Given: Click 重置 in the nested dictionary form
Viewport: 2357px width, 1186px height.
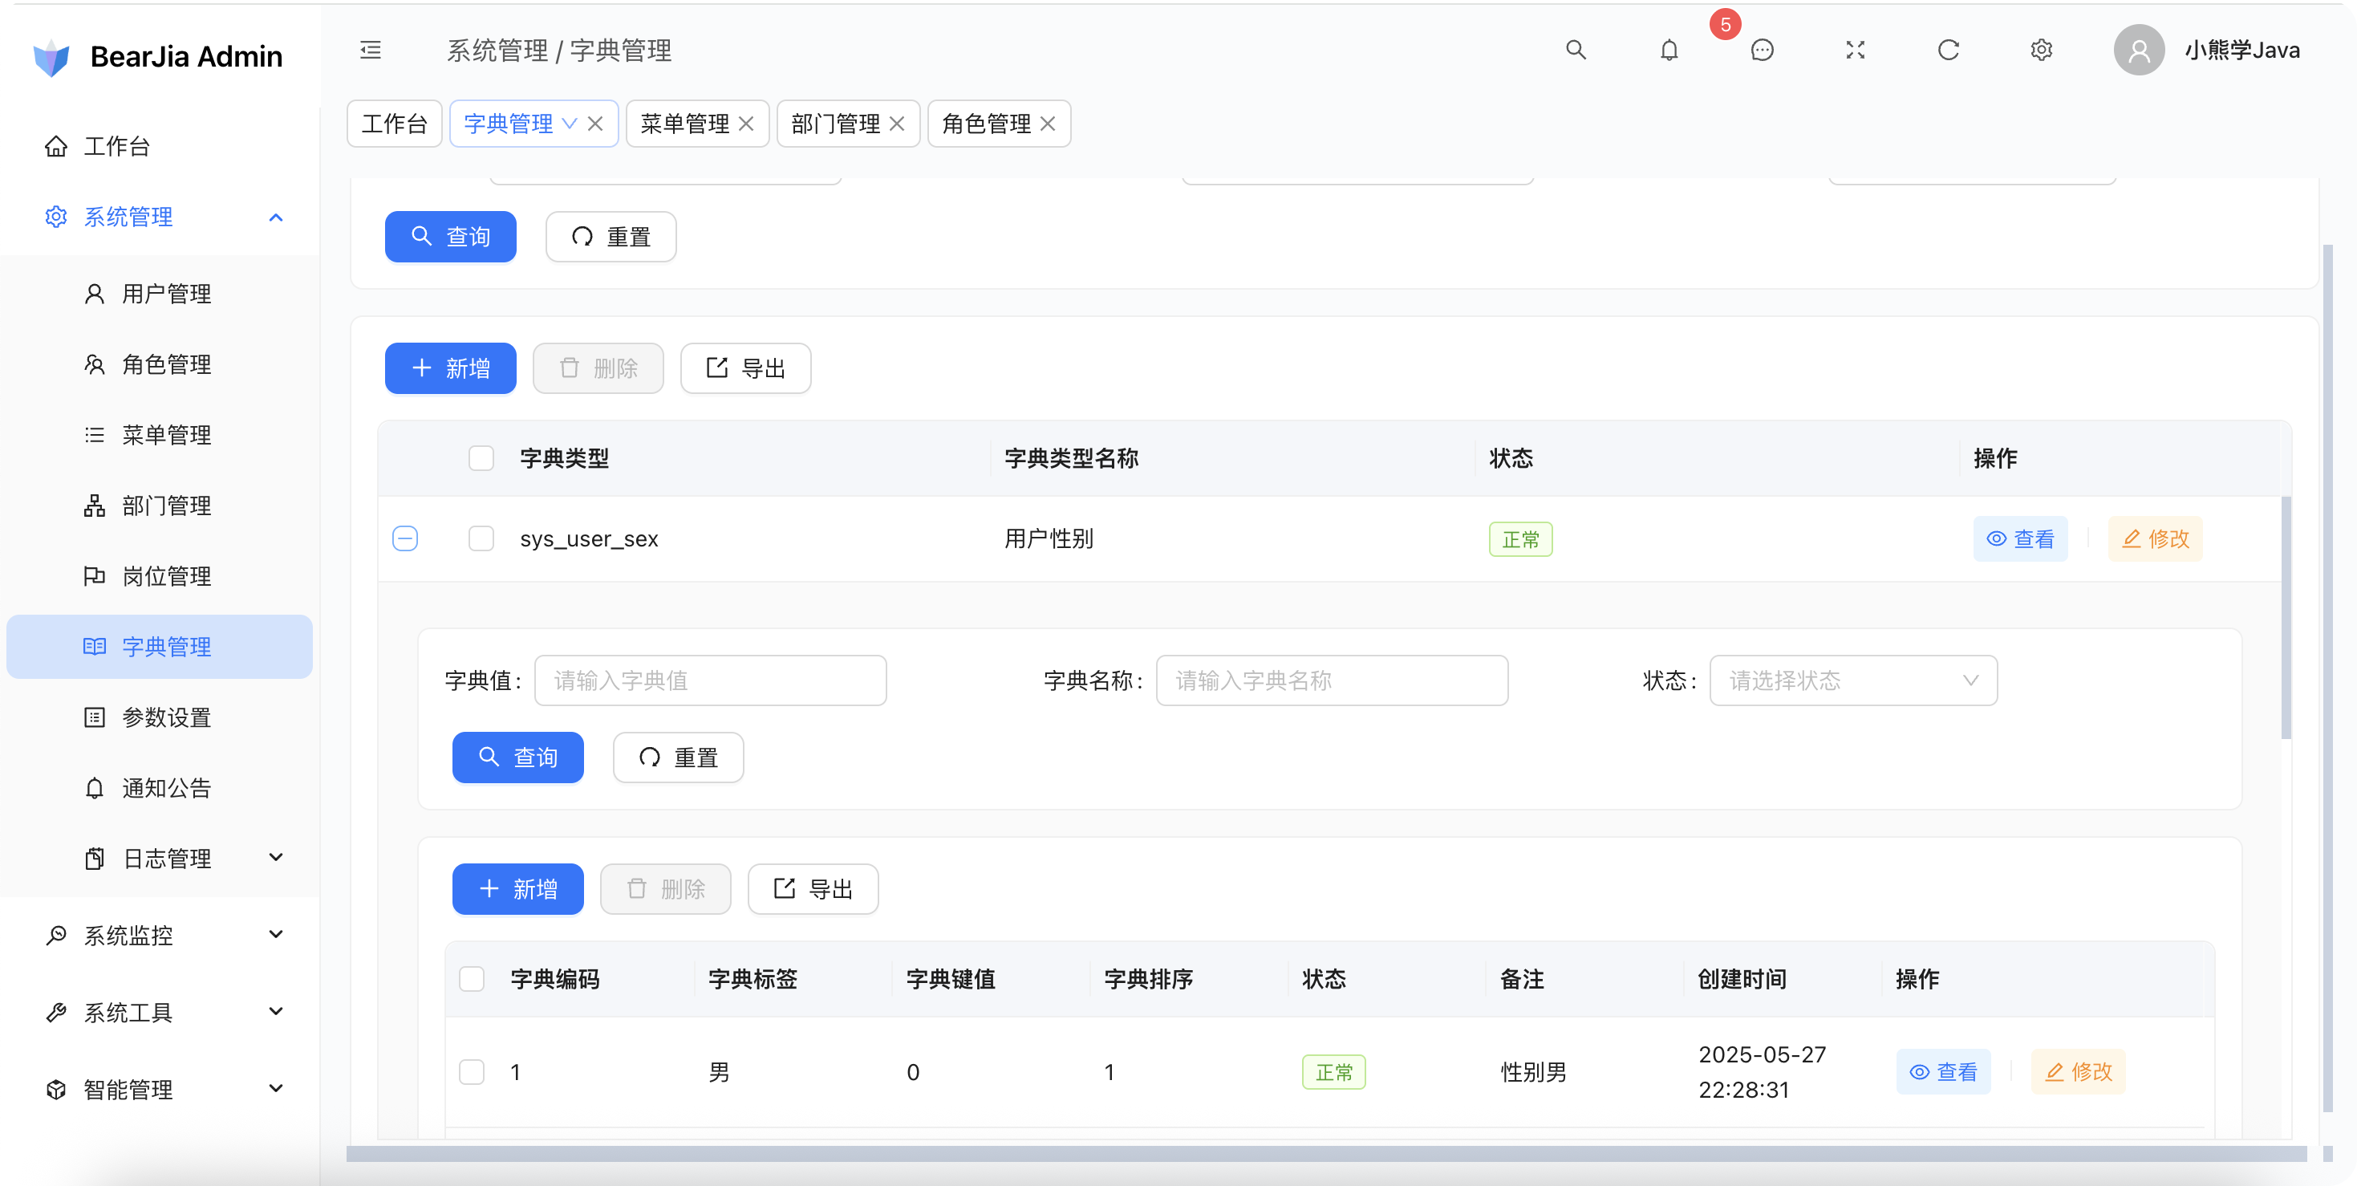Looking at the screenshot, I should 678,757.
